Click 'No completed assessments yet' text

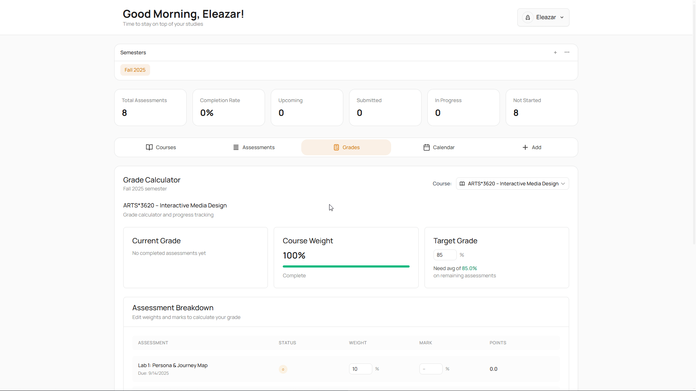tap(169, 253)
